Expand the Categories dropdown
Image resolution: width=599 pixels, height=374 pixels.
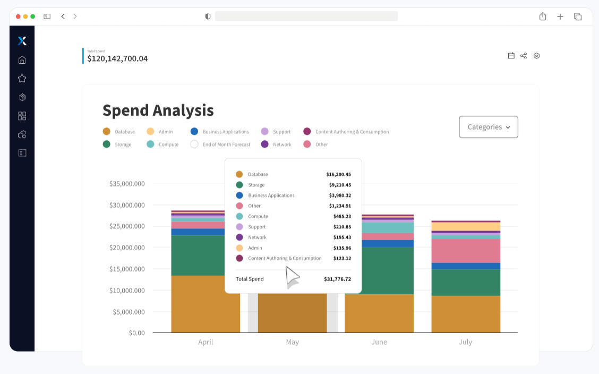coord(488,127)
